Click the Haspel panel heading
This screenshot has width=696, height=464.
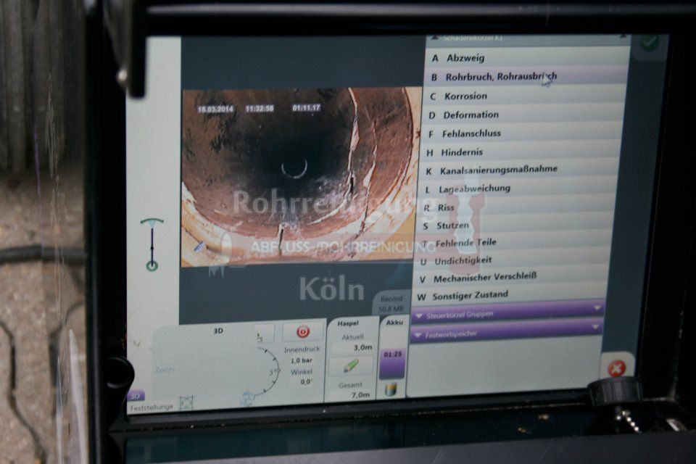(348, 323)
